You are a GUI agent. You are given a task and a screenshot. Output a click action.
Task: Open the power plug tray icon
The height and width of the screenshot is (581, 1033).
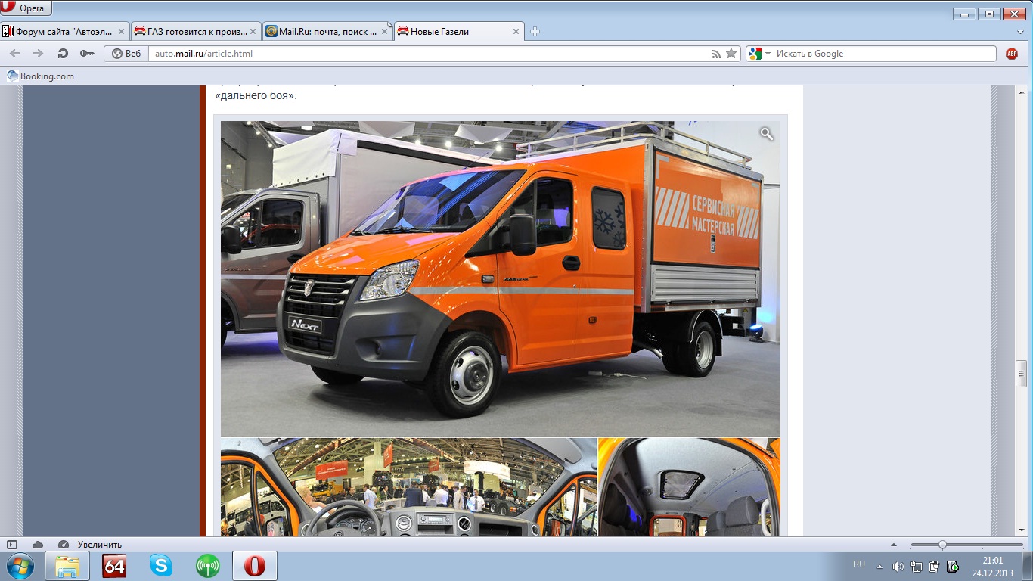[935, 566]
